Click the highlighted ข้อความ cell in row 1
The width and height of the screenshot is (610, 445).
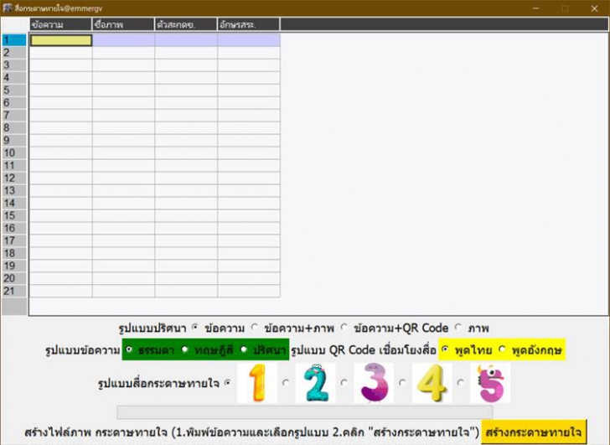[61, 40]
